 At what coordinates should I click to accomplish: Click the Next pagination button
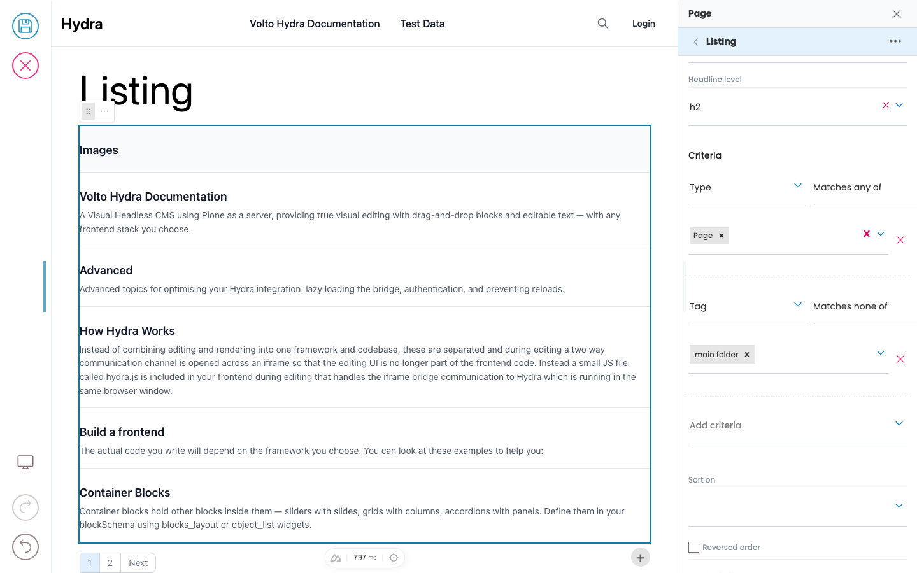[138, 563]
